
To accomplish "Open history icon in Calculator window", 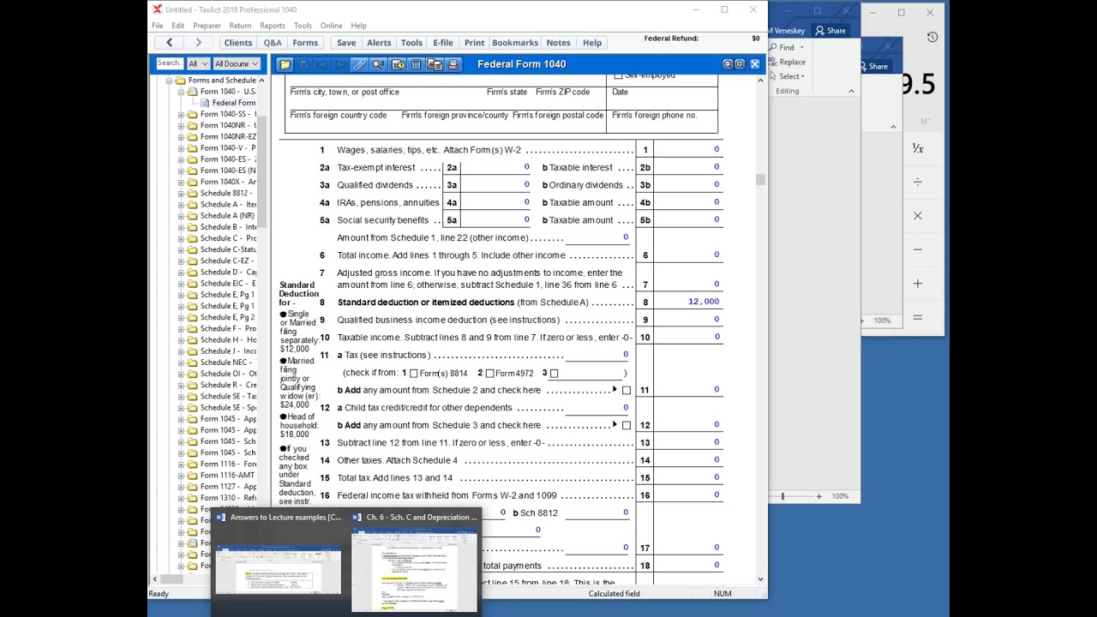I will (x=932, y=37).
